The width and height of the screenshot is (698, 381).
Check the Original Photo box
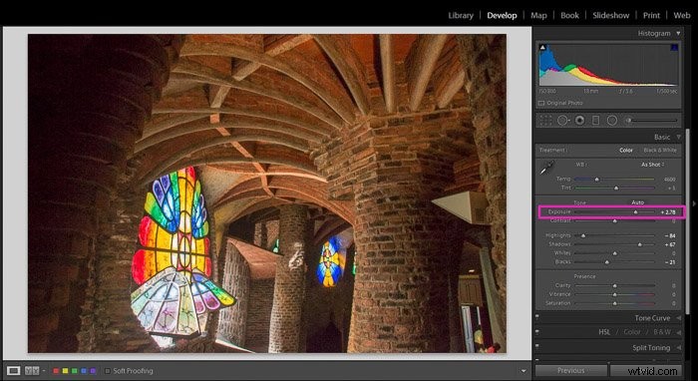541,103
